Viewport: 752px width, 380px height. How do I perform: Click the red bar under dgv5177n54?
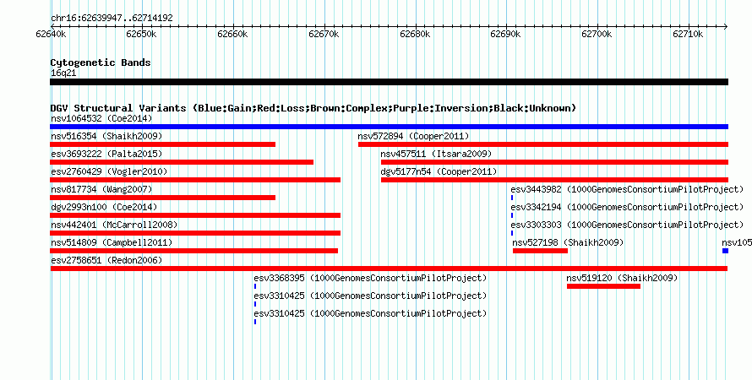(555, 180)
